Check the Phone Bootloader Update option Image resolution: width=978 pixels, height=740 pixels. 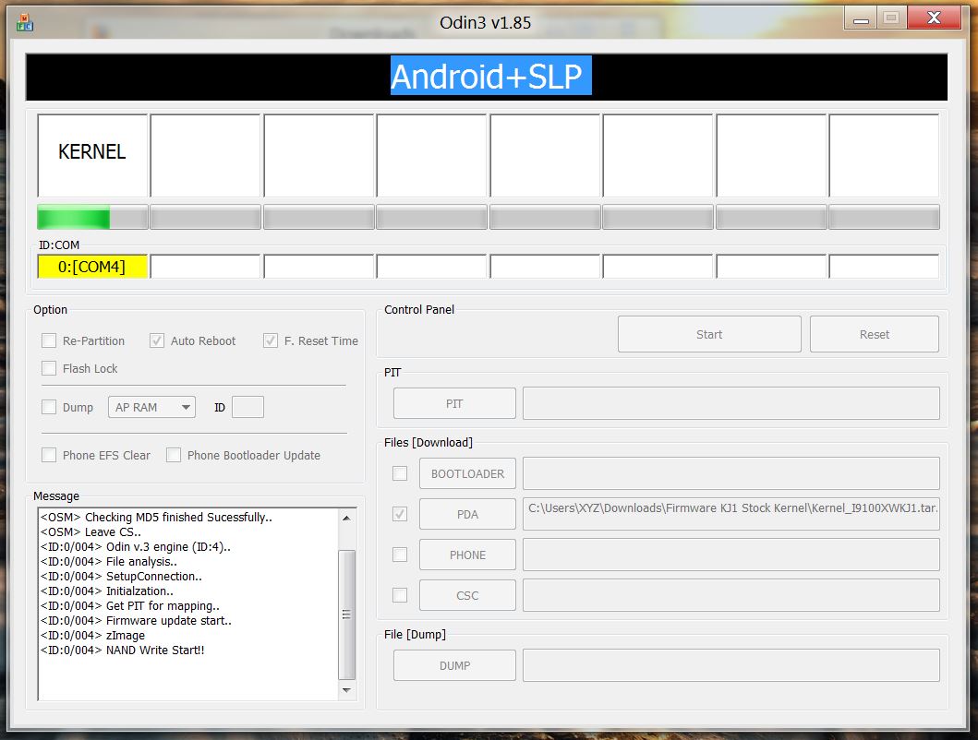(174, 455)
